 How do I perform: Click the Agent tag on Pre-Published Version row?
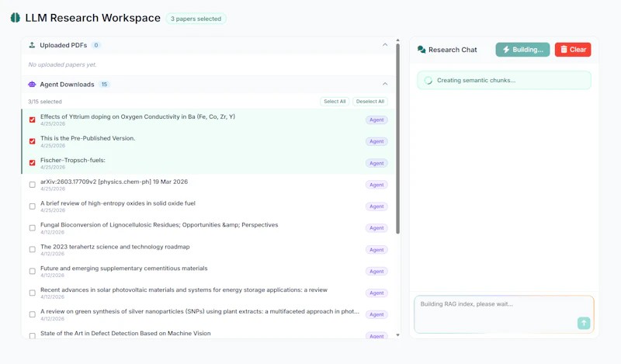[x=376, y=141]
